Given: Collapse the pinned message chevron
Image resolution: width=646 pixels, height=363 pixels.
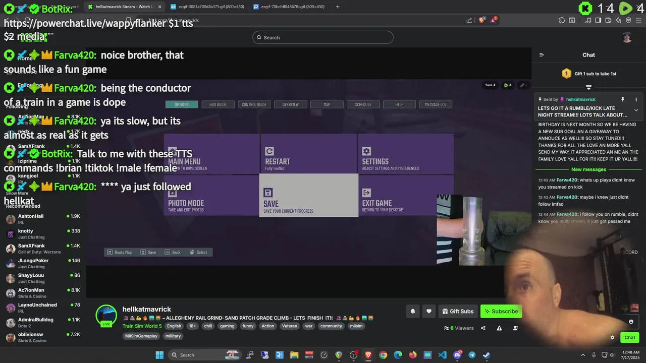Looking at the screenshot, I should pyautogui.click(x=636, y=110).
